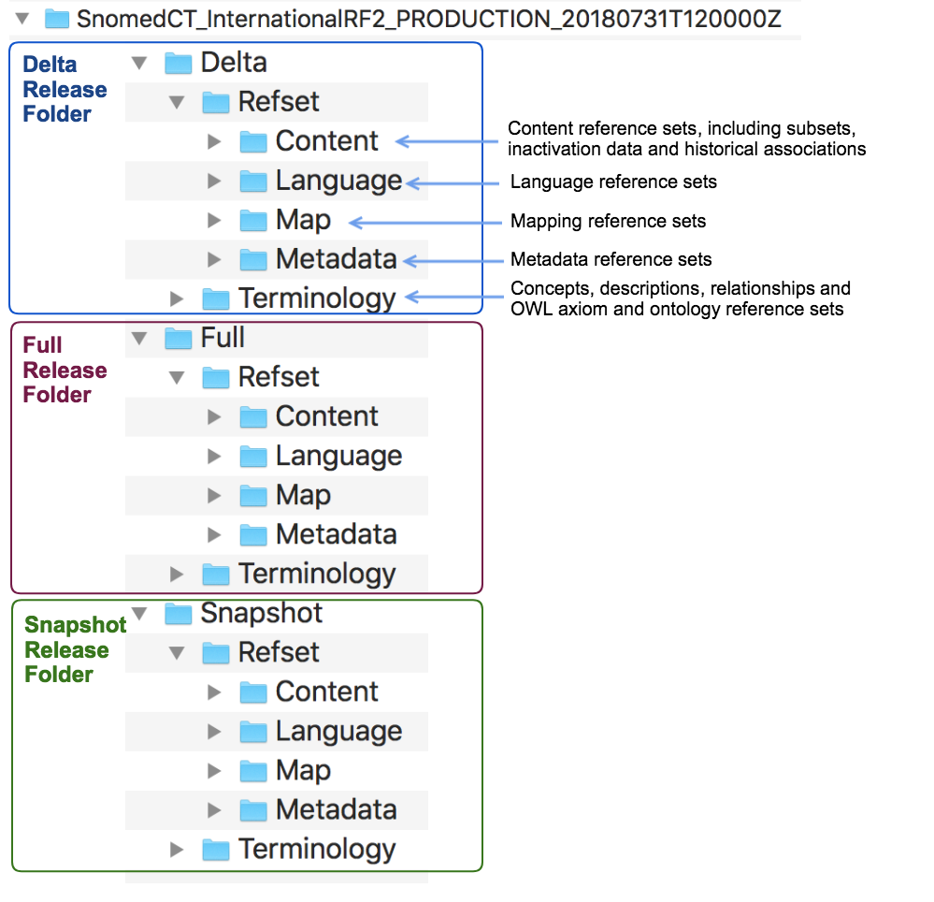Select the Metadata row under Snapshot Refset

tap(277, 810)
